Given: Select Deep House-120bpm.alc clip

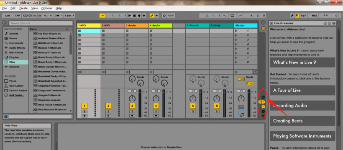Looking at the screenshot, I should click(x=52, y=105).
